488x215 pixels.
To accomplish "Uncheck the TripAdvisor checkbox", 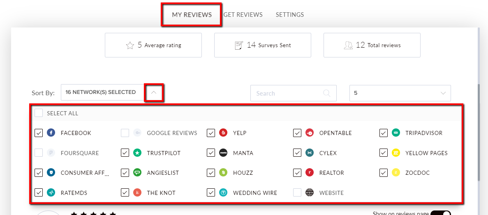I will tap(384, 133).
